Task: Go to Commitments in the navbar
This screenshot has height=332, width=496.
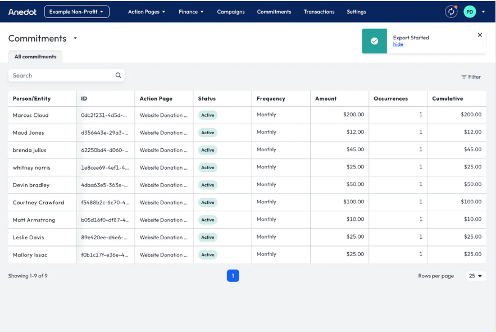Action: [274, 12]
